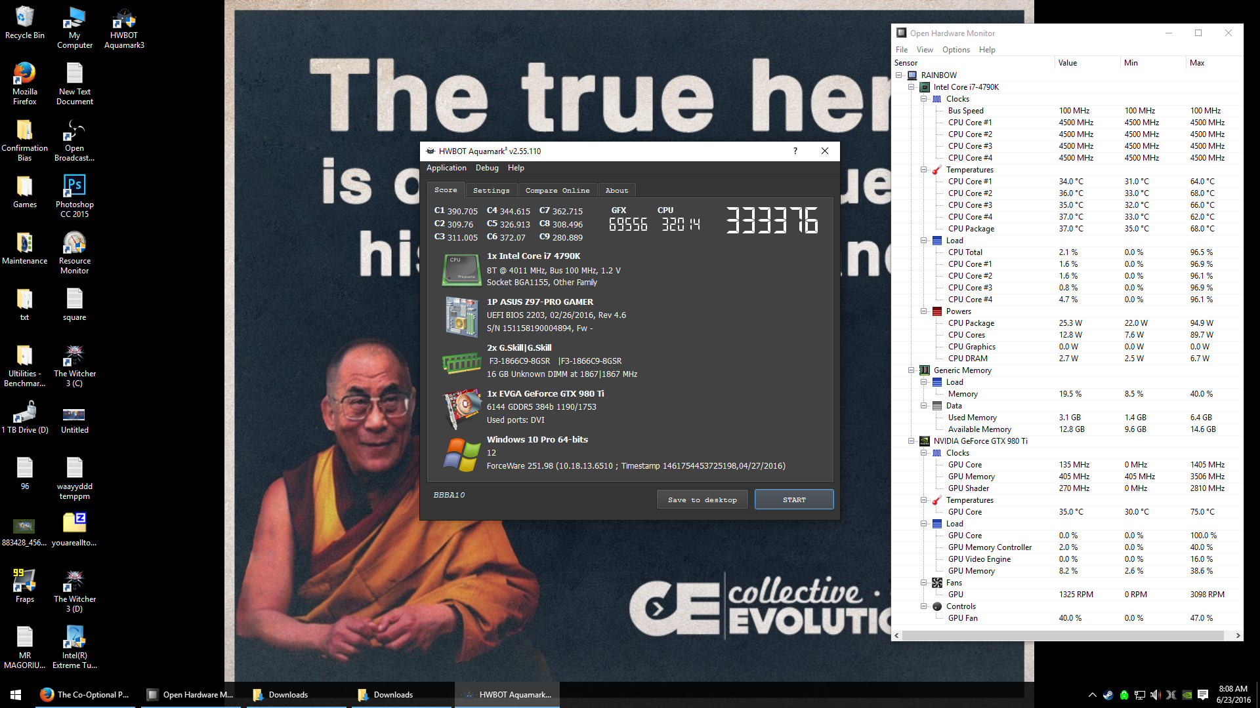This screenshot has height=708, width=1260.
Task: Click Aquamark help question mark button
Action: point(795,151)
